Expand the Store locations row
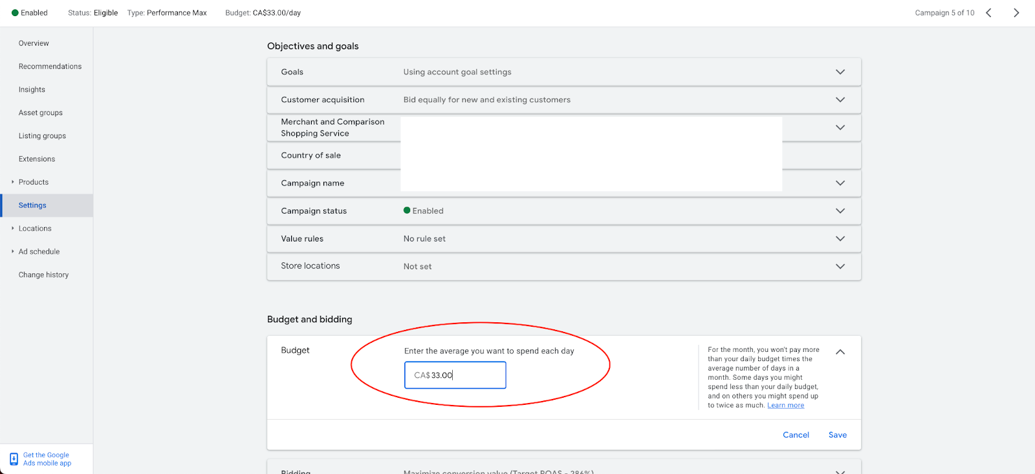1035x474 pixels. 840,266
